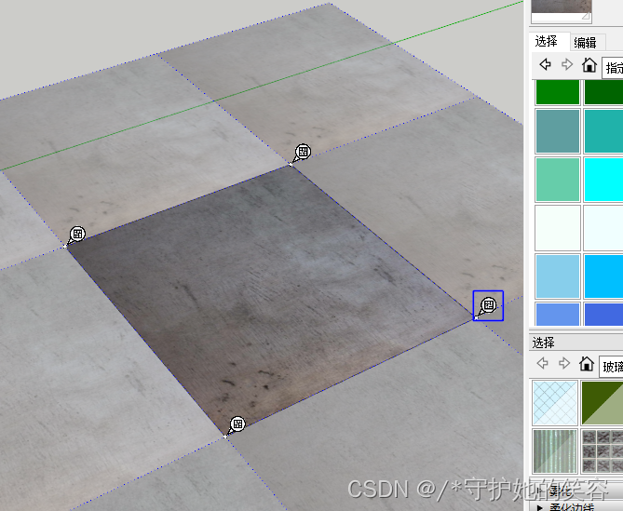Go back in the upper materials browser
The width and height of the screenshot is (623, 511).
(x=545, y=64)
